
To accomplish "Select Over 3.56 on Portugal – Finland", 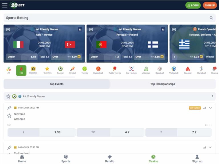I will click(x=149, y=57).
